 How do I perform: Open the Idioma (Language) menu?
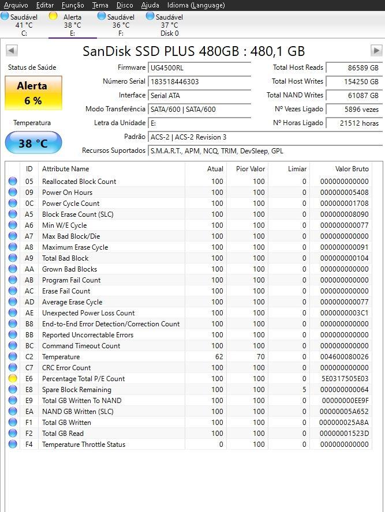[196, 5]
